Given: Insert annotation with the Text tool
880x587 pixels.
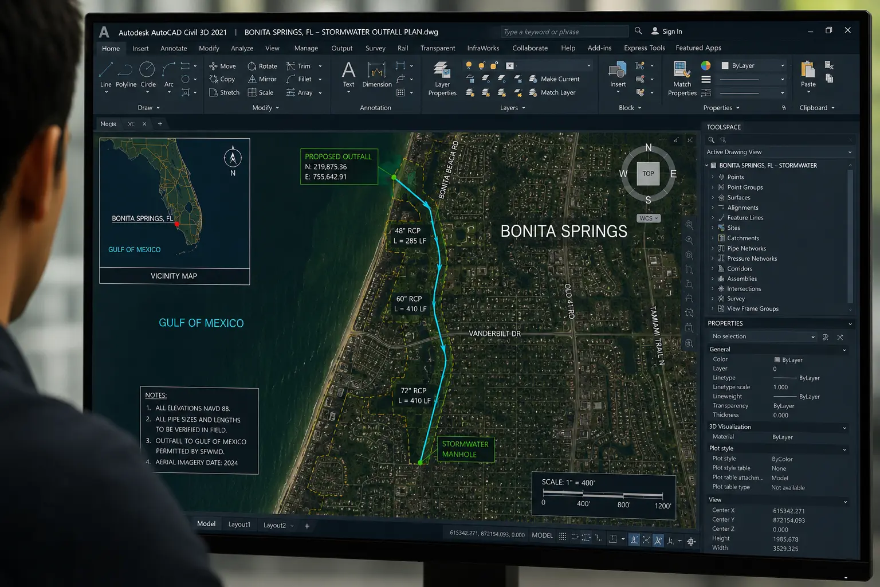Looking at the screenshot, I should click(348, 75).
